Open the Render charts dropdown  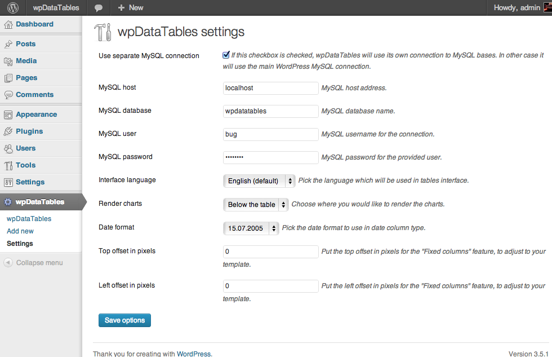256,204
